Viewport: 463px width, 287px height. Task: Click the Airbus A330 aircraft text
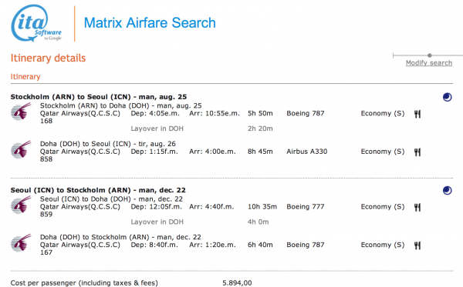click(x=307, y=152)
